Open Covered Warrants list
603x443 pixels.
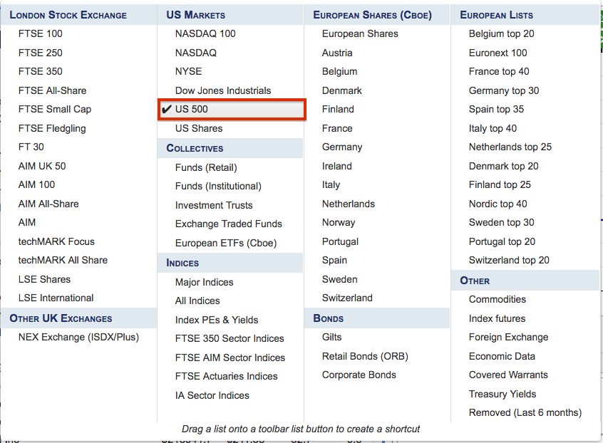tap(508, 375)
